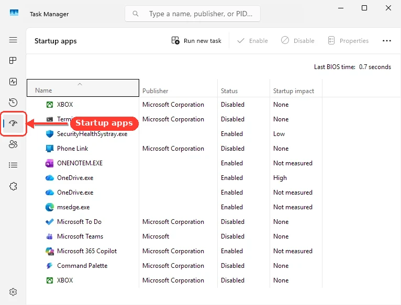Click the Command Palette icon
401x305 pixels.
tap(50, 266)
